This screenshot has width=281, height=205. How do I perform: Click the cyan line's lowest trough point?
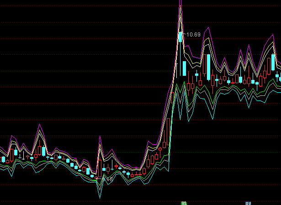pyautogui.click(x=100, y=198)
